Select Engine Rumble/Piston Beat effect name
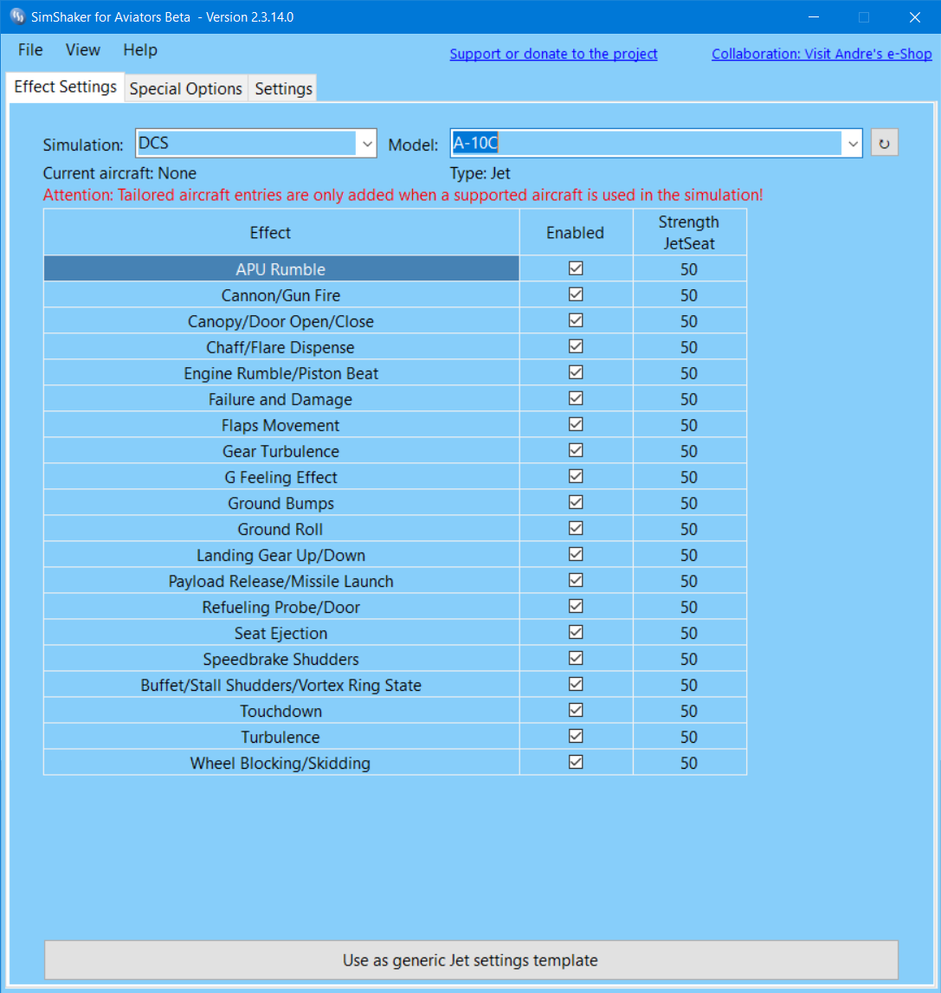This screenshot has height=993, width=941. [281, 373]
